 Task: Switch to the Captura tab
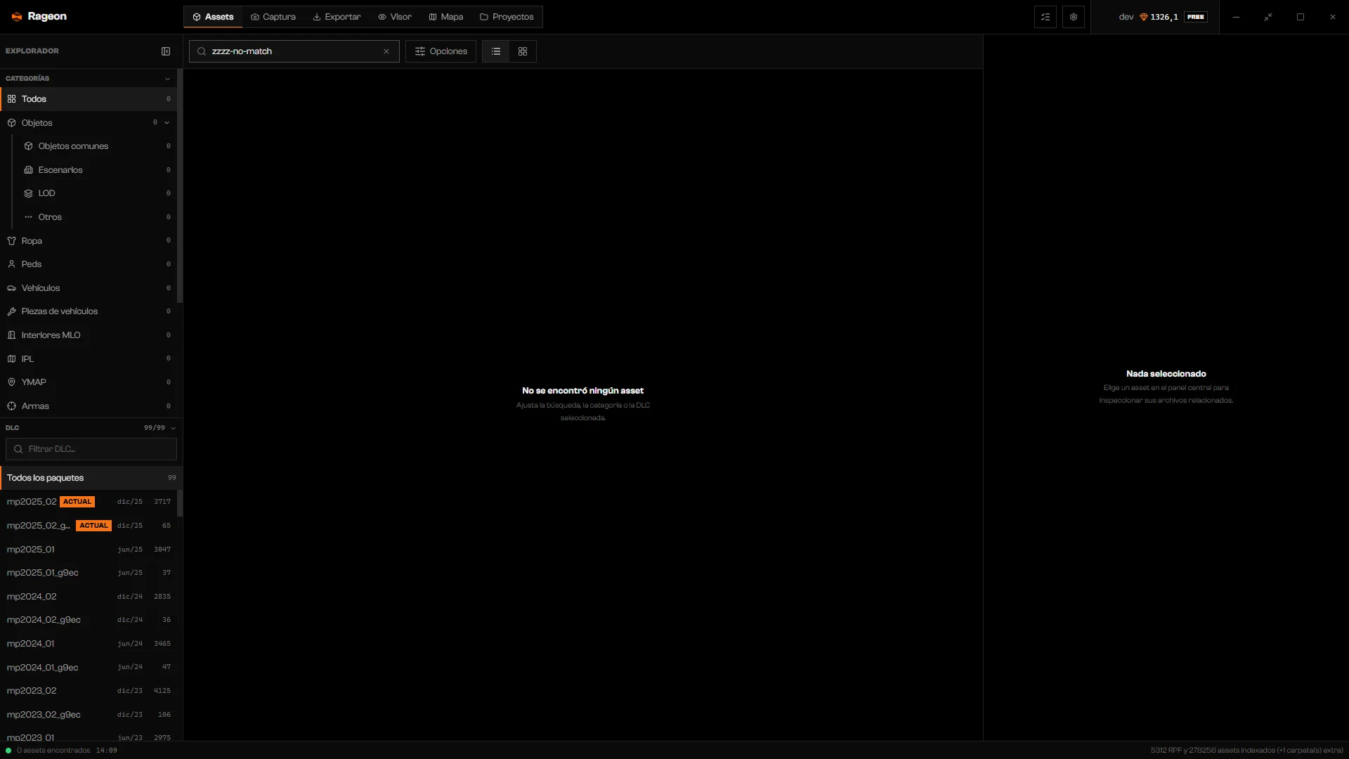273,17
